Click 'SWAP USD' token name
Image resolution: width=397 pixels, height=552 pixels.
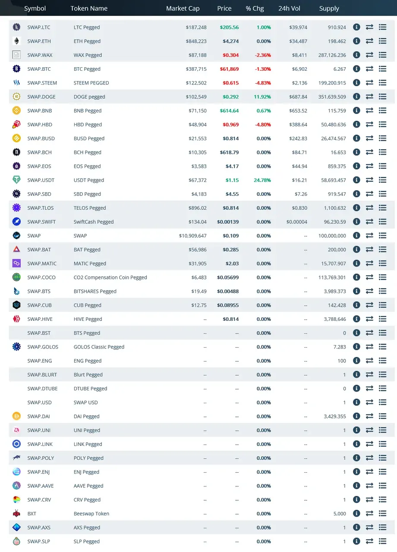86,402
